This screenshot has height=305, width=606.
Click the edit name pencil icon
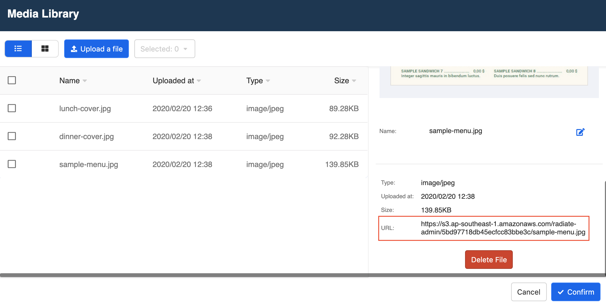pos(580,132)
